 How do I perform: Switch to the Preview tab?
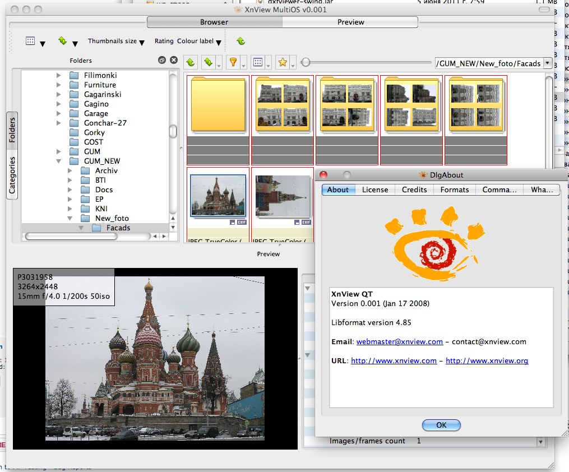(350, 22)
